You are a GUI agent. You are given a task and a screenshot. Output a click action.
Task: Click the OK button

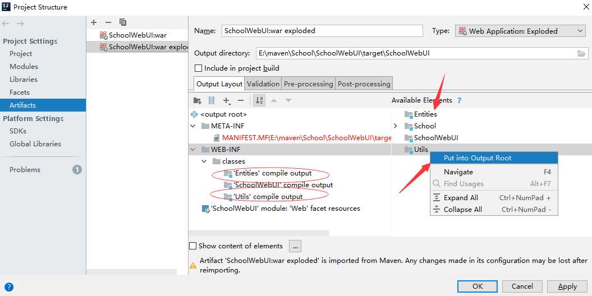click(x=477, y=286)
